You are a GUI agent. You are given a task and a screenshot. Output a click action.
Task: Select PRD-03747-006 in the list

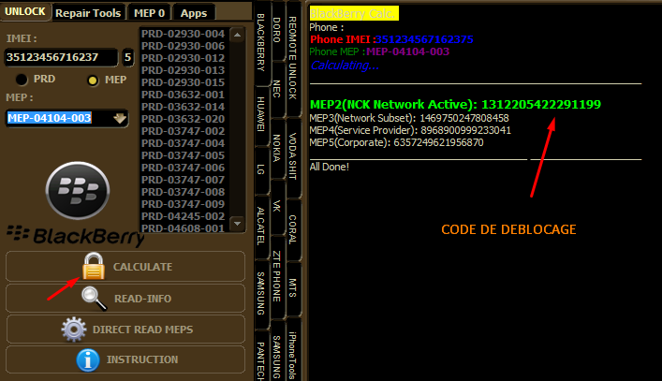point(183,168)
